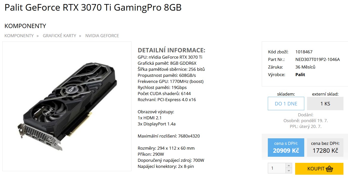
Task: Click the 1 KS external stock box
Action: [325, 104]
